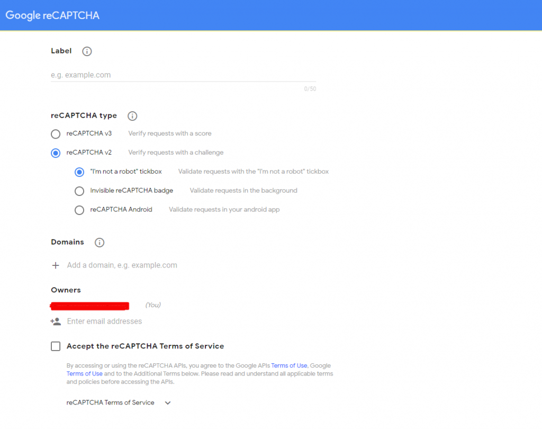Viewport: 542px width, 429px height.
Task: Click the "Owners" section heading
Action: 66,290
